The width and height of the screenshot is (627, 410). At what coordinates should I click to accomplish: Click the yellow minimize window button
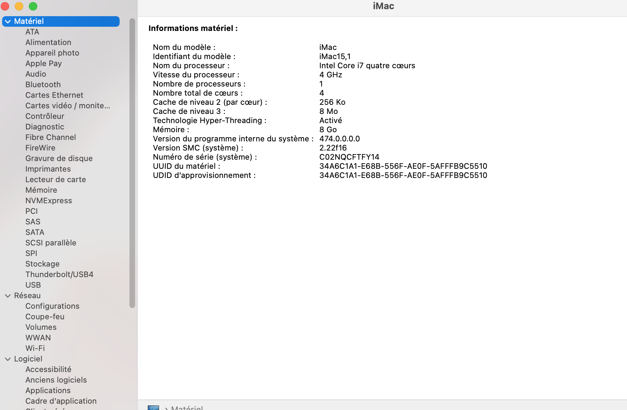point(19,6)
